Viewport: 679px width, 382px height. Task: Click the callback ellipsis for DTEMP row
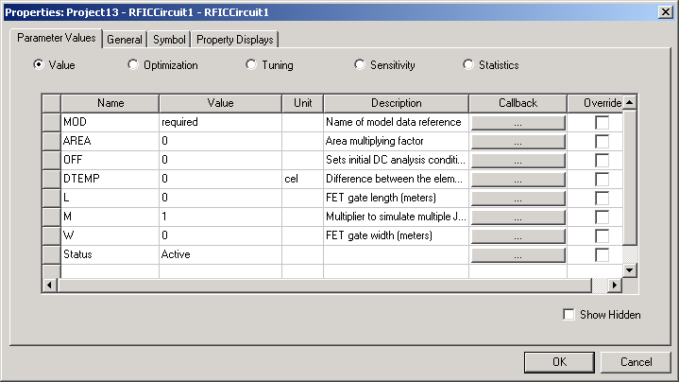[518, 179]
